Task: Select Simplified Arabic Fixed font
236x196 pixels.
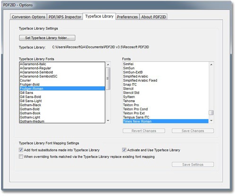Action: 166,80
